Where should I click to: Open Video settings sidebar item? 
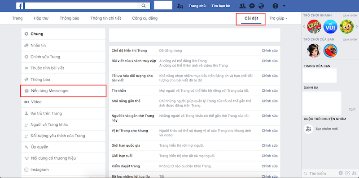pyautogui.click(x=63, y=102)
